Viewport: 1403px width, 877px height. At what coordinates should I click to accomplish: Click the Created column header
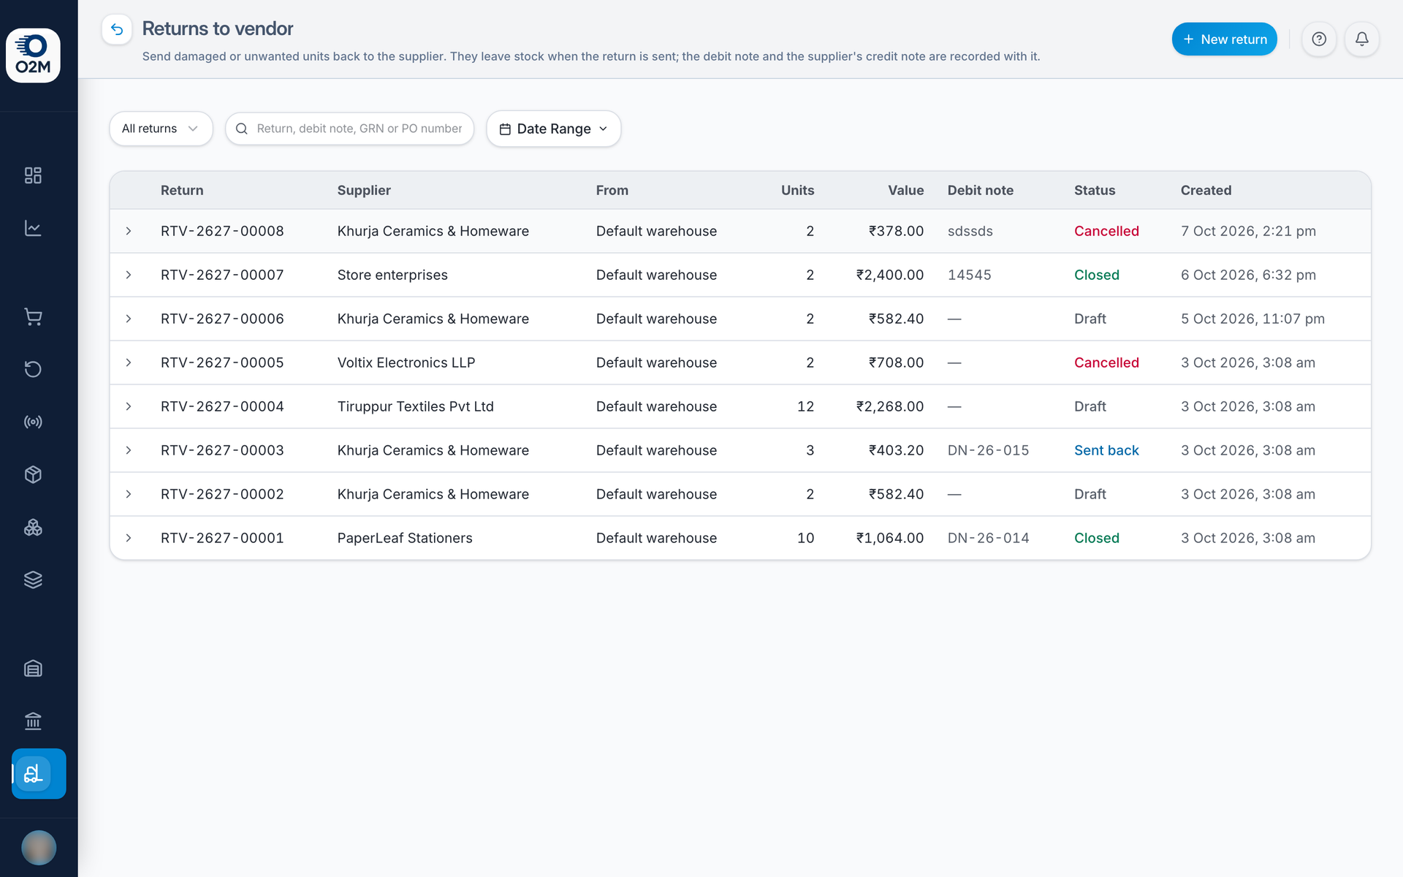(1206, 190)
